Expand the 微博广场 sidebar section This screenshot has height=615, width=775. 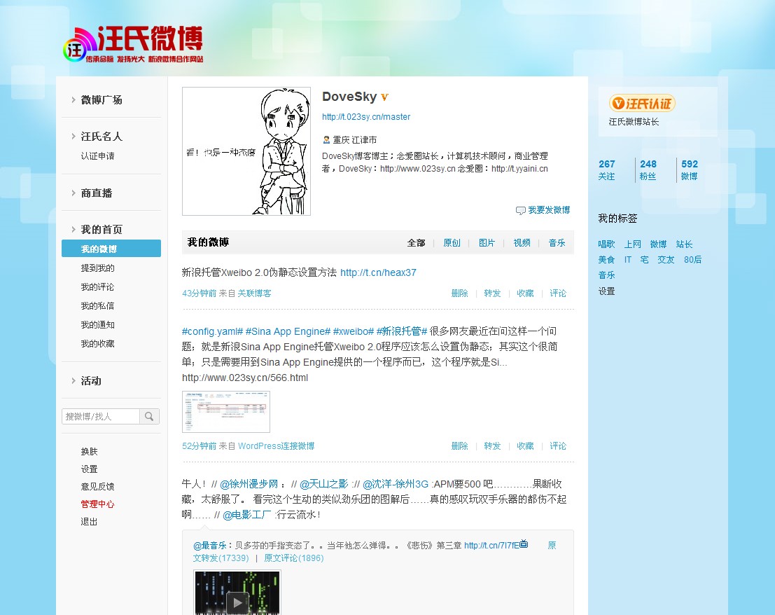102,99
